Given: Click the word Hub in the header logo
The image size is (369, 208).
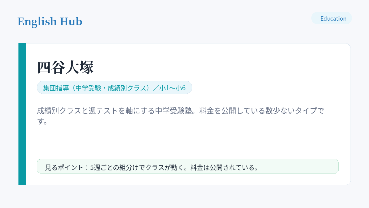Looking at the screenshot, I should tap(71, 22).
